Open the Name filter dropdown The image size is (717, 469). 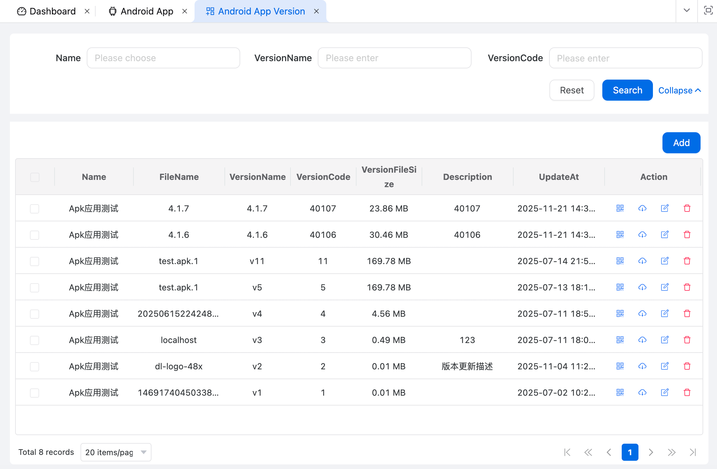pos(163,58)
